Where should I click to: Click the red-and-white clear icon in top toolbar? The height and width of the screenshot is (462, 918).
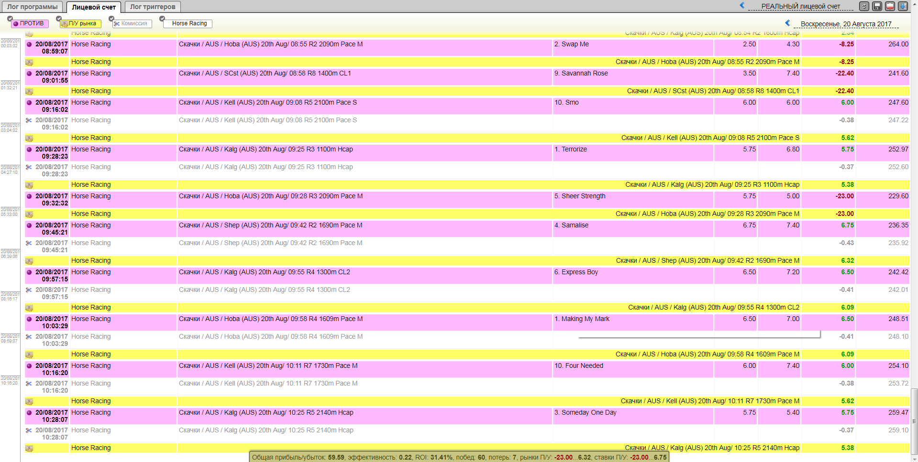click(890, 6)
